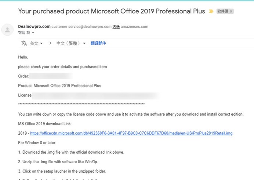Click the customer-service@dealnowpro.com address
This screenshot has height=180, width=254.
(x=81, y=27)
